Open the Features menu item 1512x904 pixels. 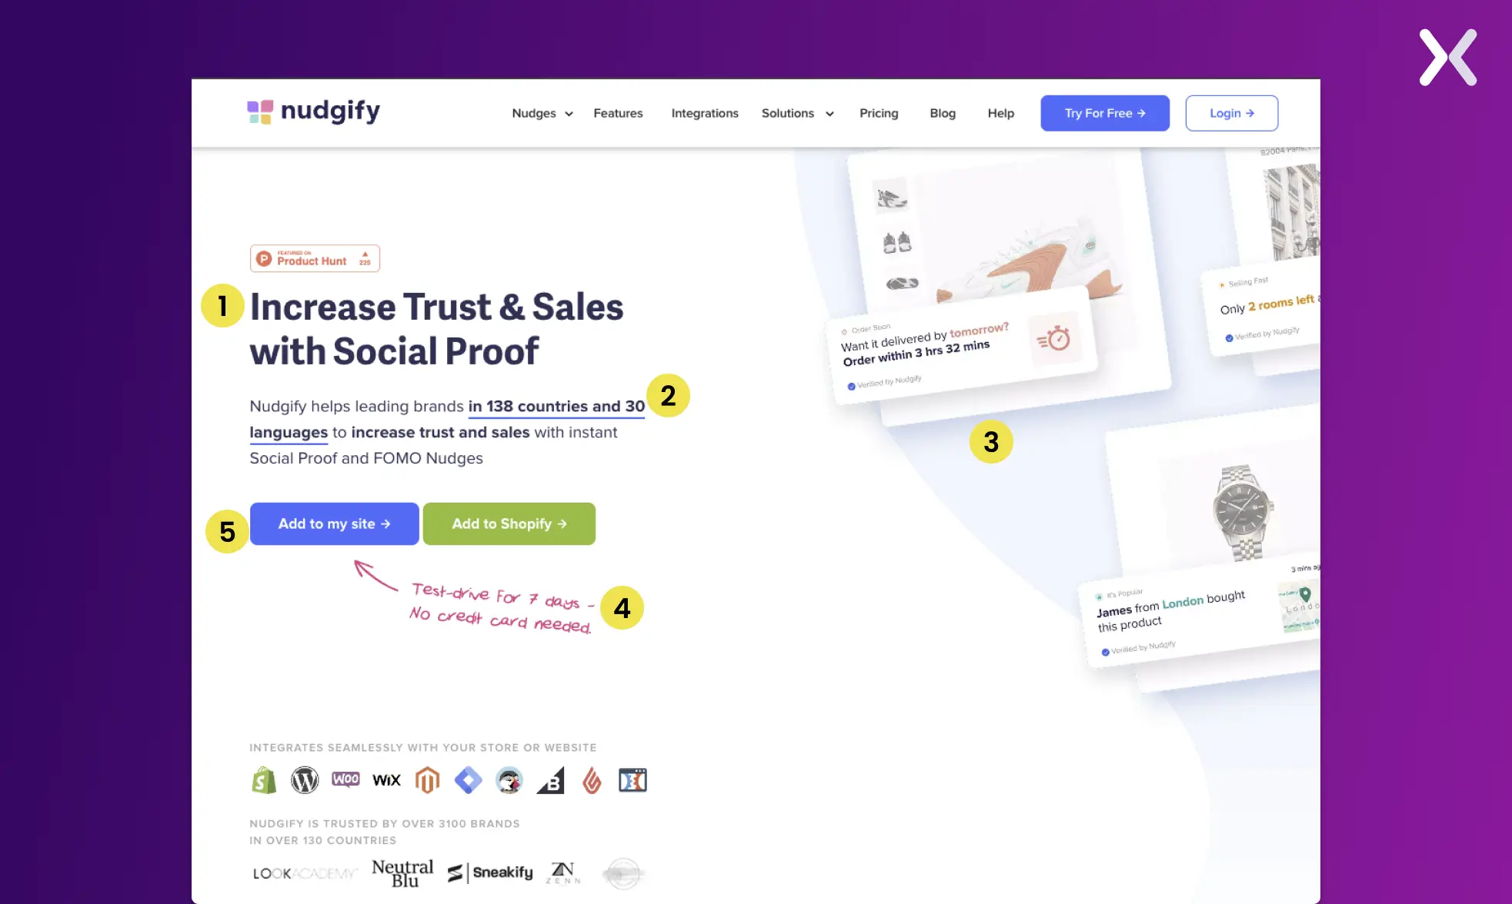pos(617,113)
